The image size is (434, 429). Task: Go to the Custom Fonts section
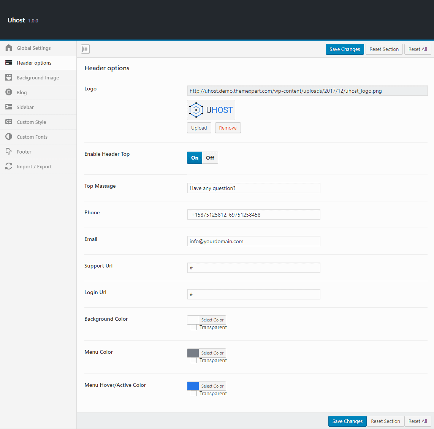pos(32,136)
